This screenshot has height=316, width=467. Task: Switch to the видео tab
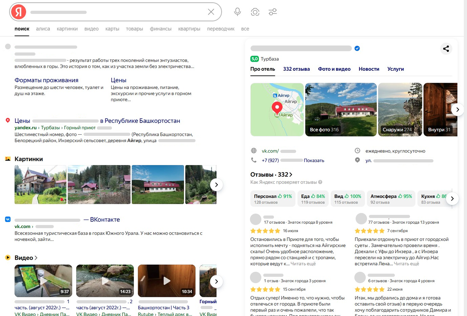point(91,29)
